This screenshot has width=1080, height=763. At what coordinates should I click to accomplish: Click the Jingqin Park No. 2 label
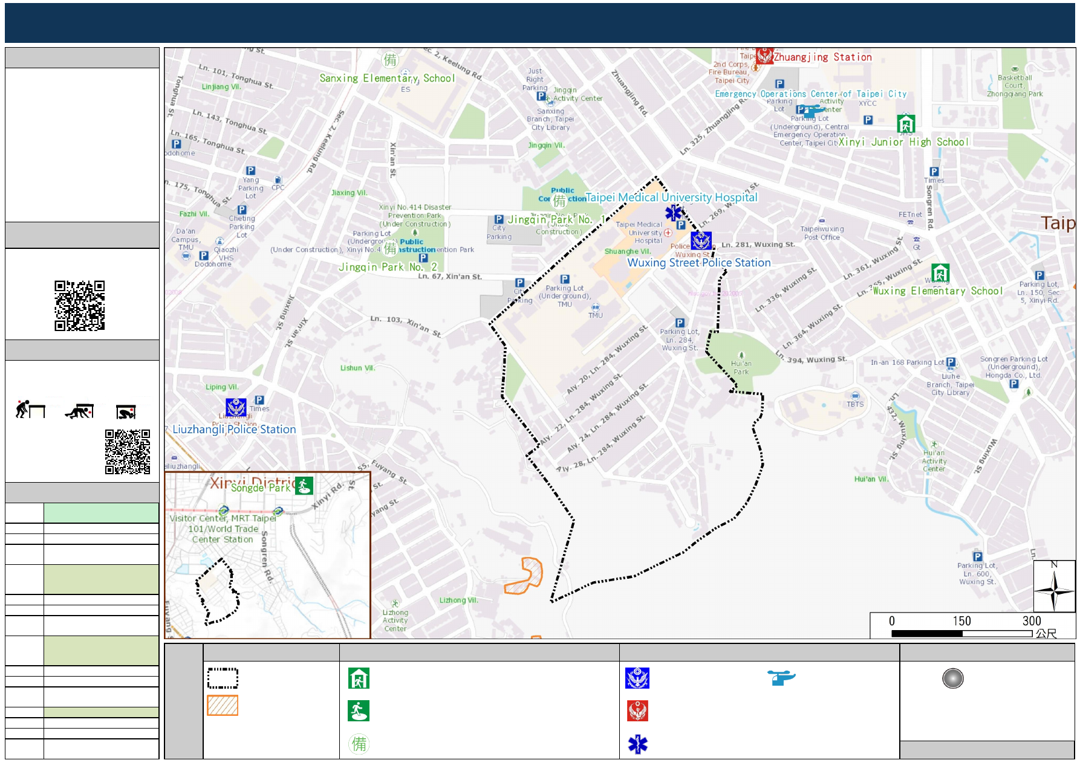pyautogui.click(x=388, y=266)
